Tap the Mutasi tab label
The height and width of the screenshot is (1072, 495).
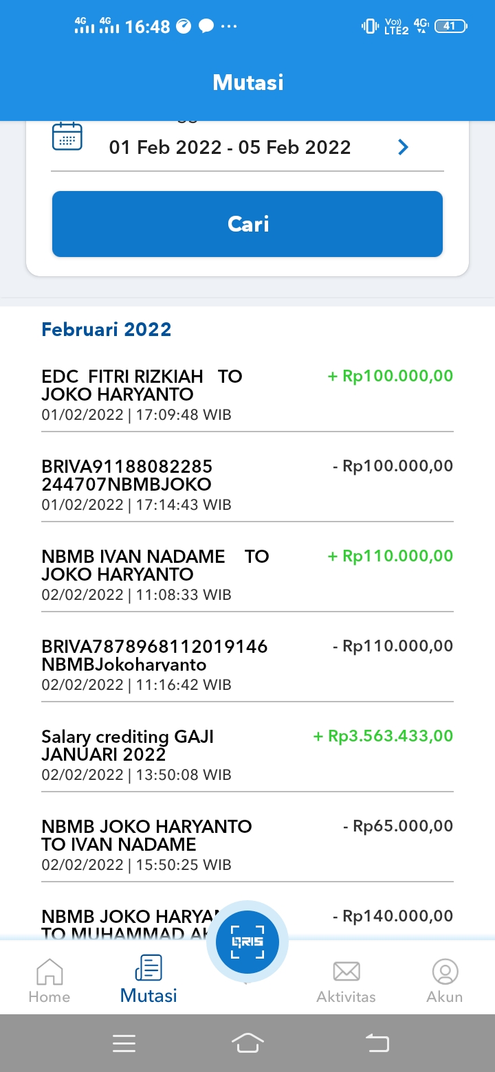tap(148, 996)
